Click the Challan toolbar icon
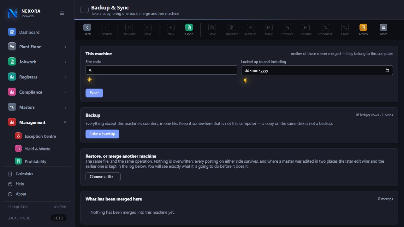The image size is (404, 227). coord(306,27)
